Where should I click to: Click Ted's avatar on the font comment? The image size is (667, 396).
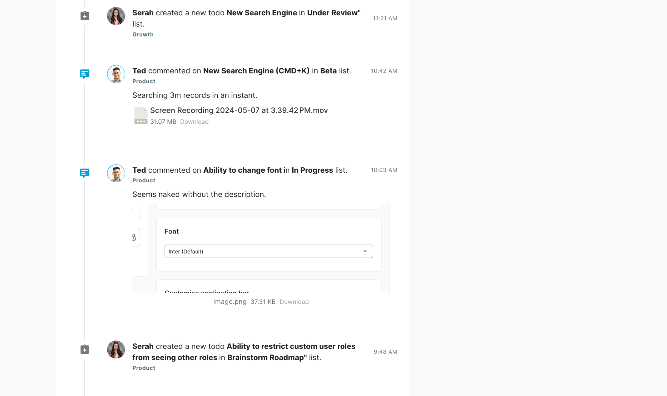tap(116, 173)
